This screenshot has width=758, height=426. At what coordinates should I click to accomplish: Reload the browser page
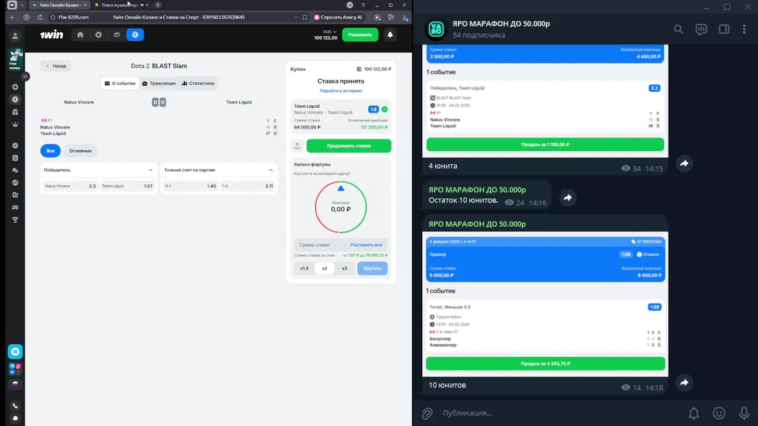click(x=40, y=17)
